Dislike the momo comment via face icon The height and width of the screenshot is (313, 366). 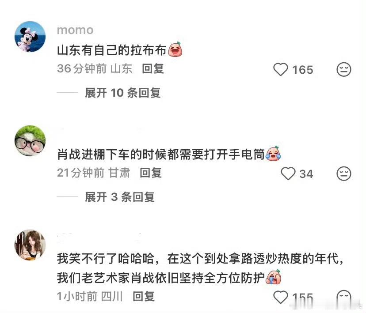[343, 69]
